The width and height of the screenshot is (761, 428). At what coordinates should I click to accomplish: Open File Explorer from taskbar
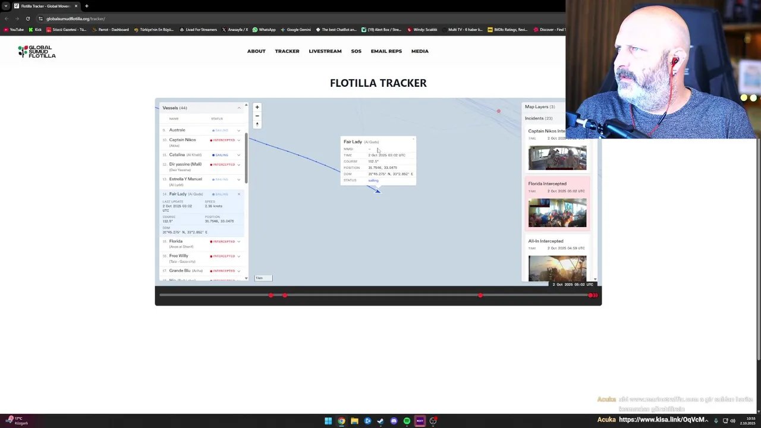click(x=354, y=421)
